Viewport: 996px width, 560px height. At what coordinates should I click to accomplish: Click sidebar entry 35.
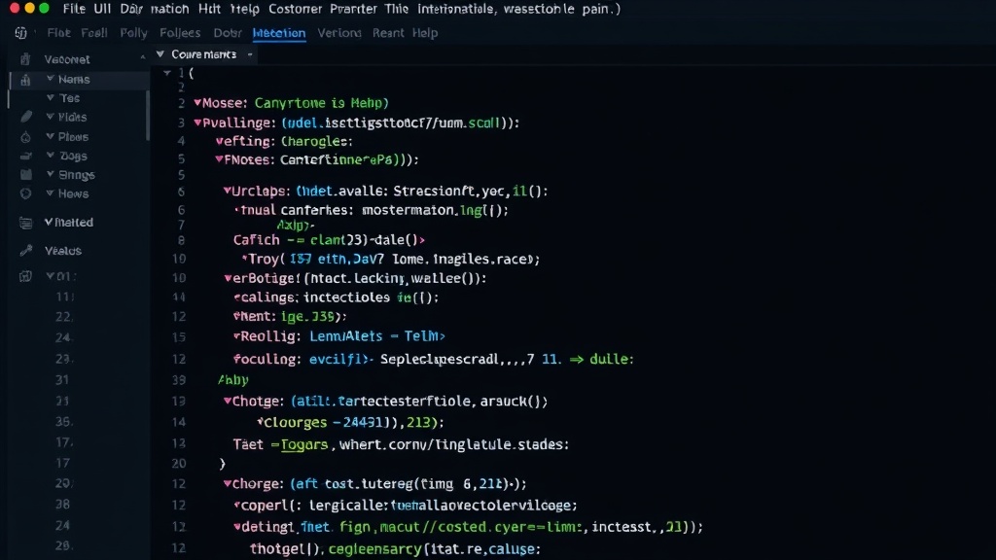63,422
